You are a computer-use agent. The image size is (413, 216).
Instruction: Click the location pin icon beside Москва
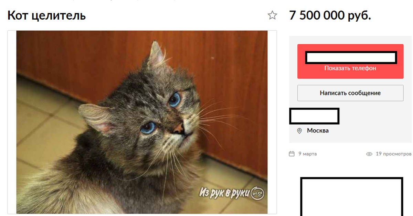[x=299, y=131]
